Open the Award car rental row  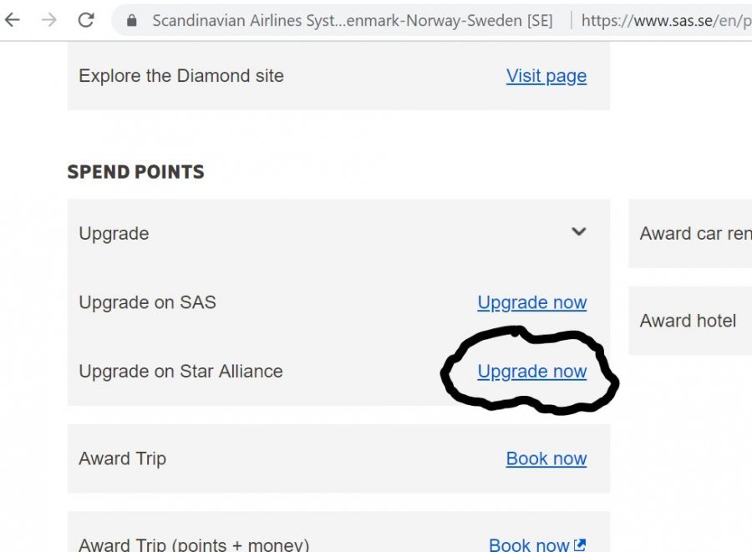click(x=694, y=234)
